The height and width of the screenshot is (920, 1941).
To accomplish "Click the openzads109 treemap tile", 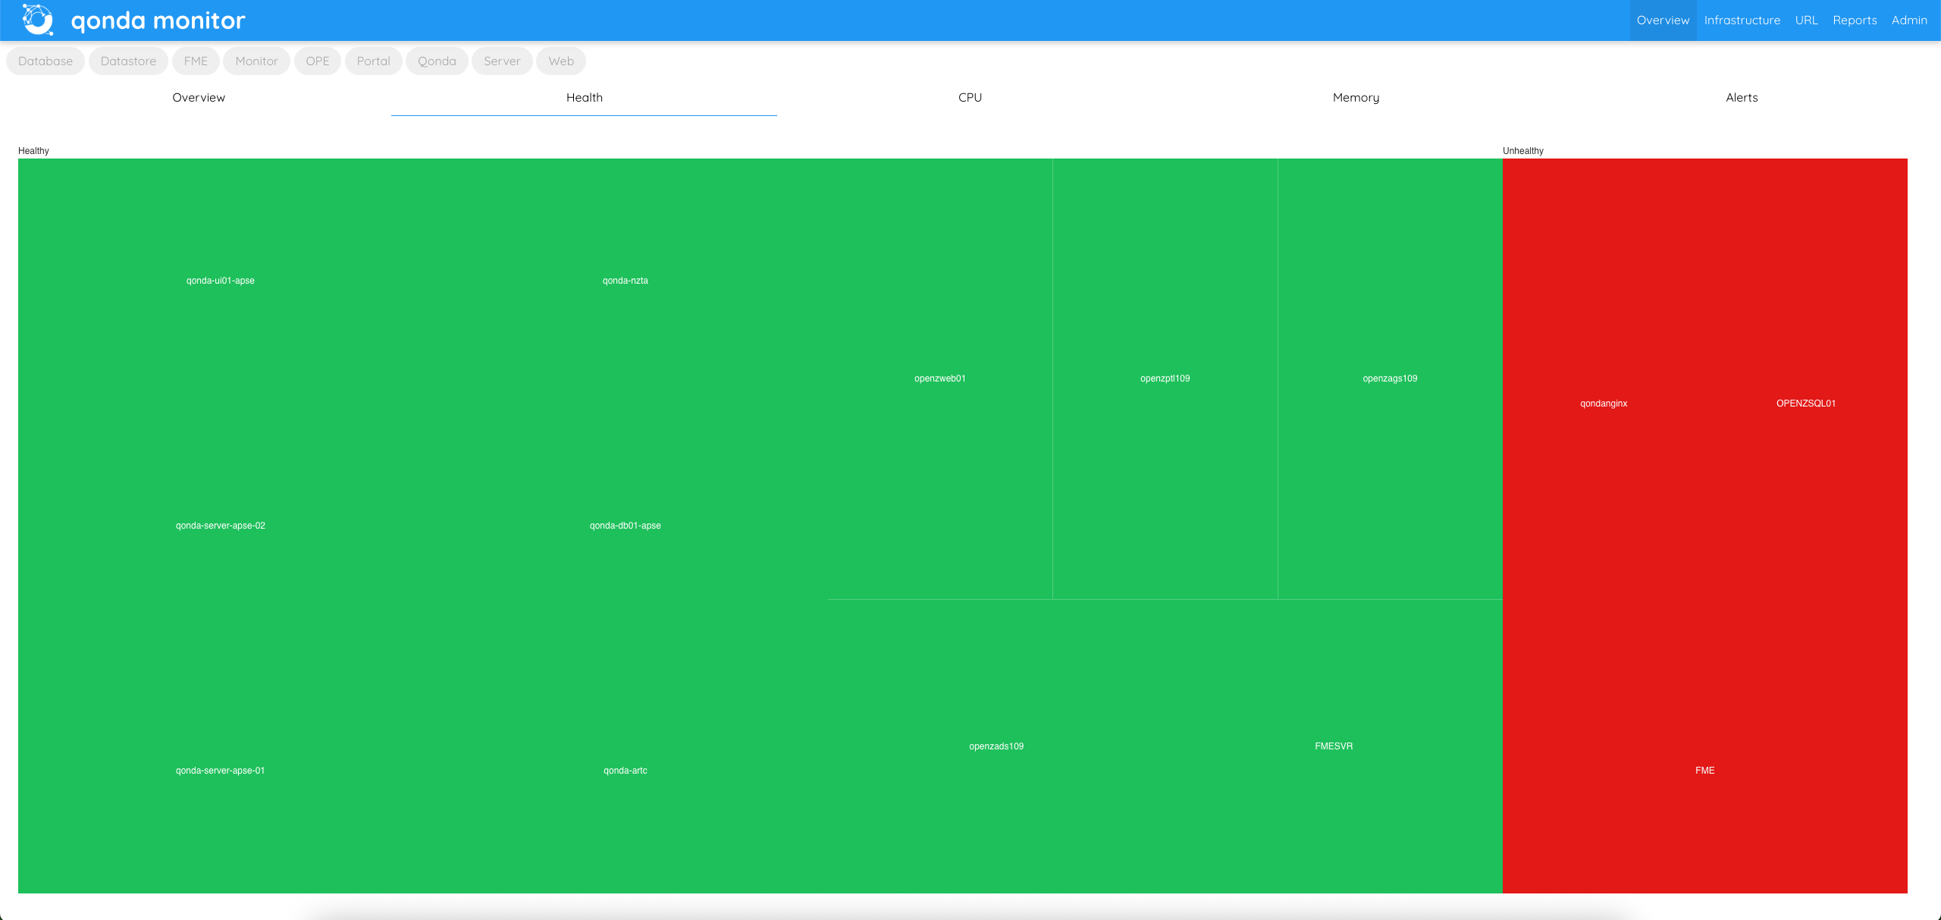I will coord(996,746).
